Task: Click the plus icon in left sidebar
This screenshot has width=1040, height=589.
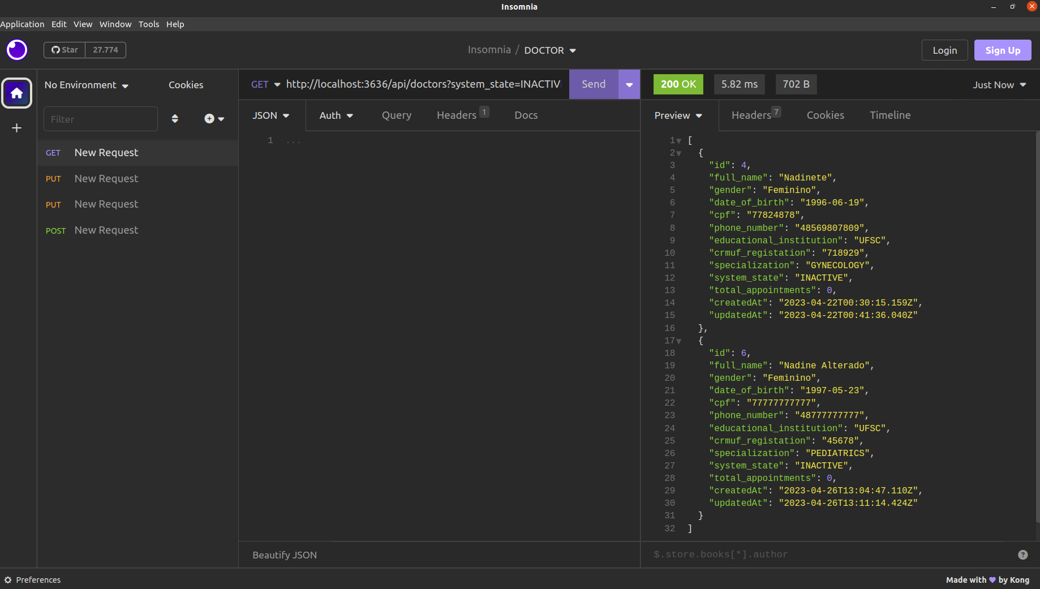Action: 17,128
